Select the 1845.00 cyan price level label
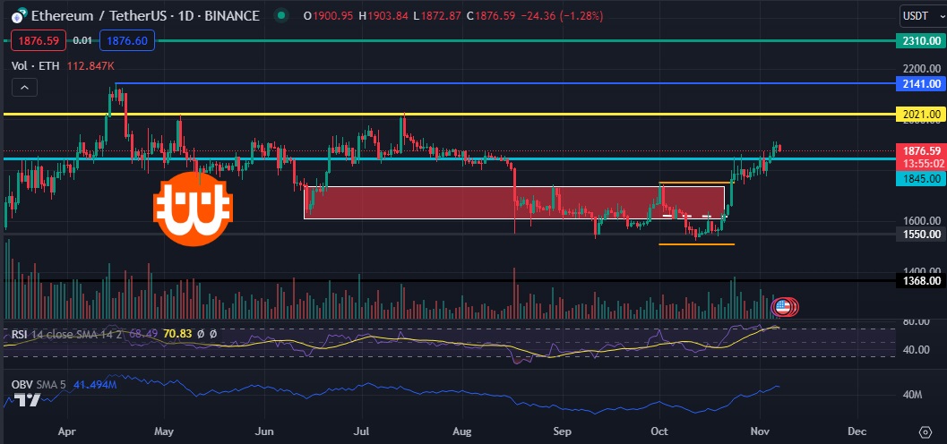The width and height of the screenshot is (947, 444). (920, 178)
